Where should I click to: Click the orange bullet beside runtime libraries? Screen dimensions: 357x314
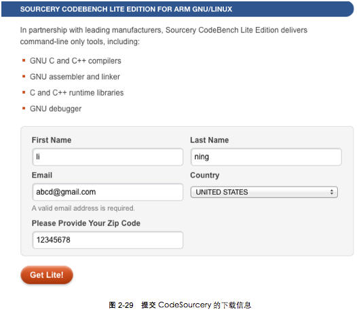pos(24,92)
